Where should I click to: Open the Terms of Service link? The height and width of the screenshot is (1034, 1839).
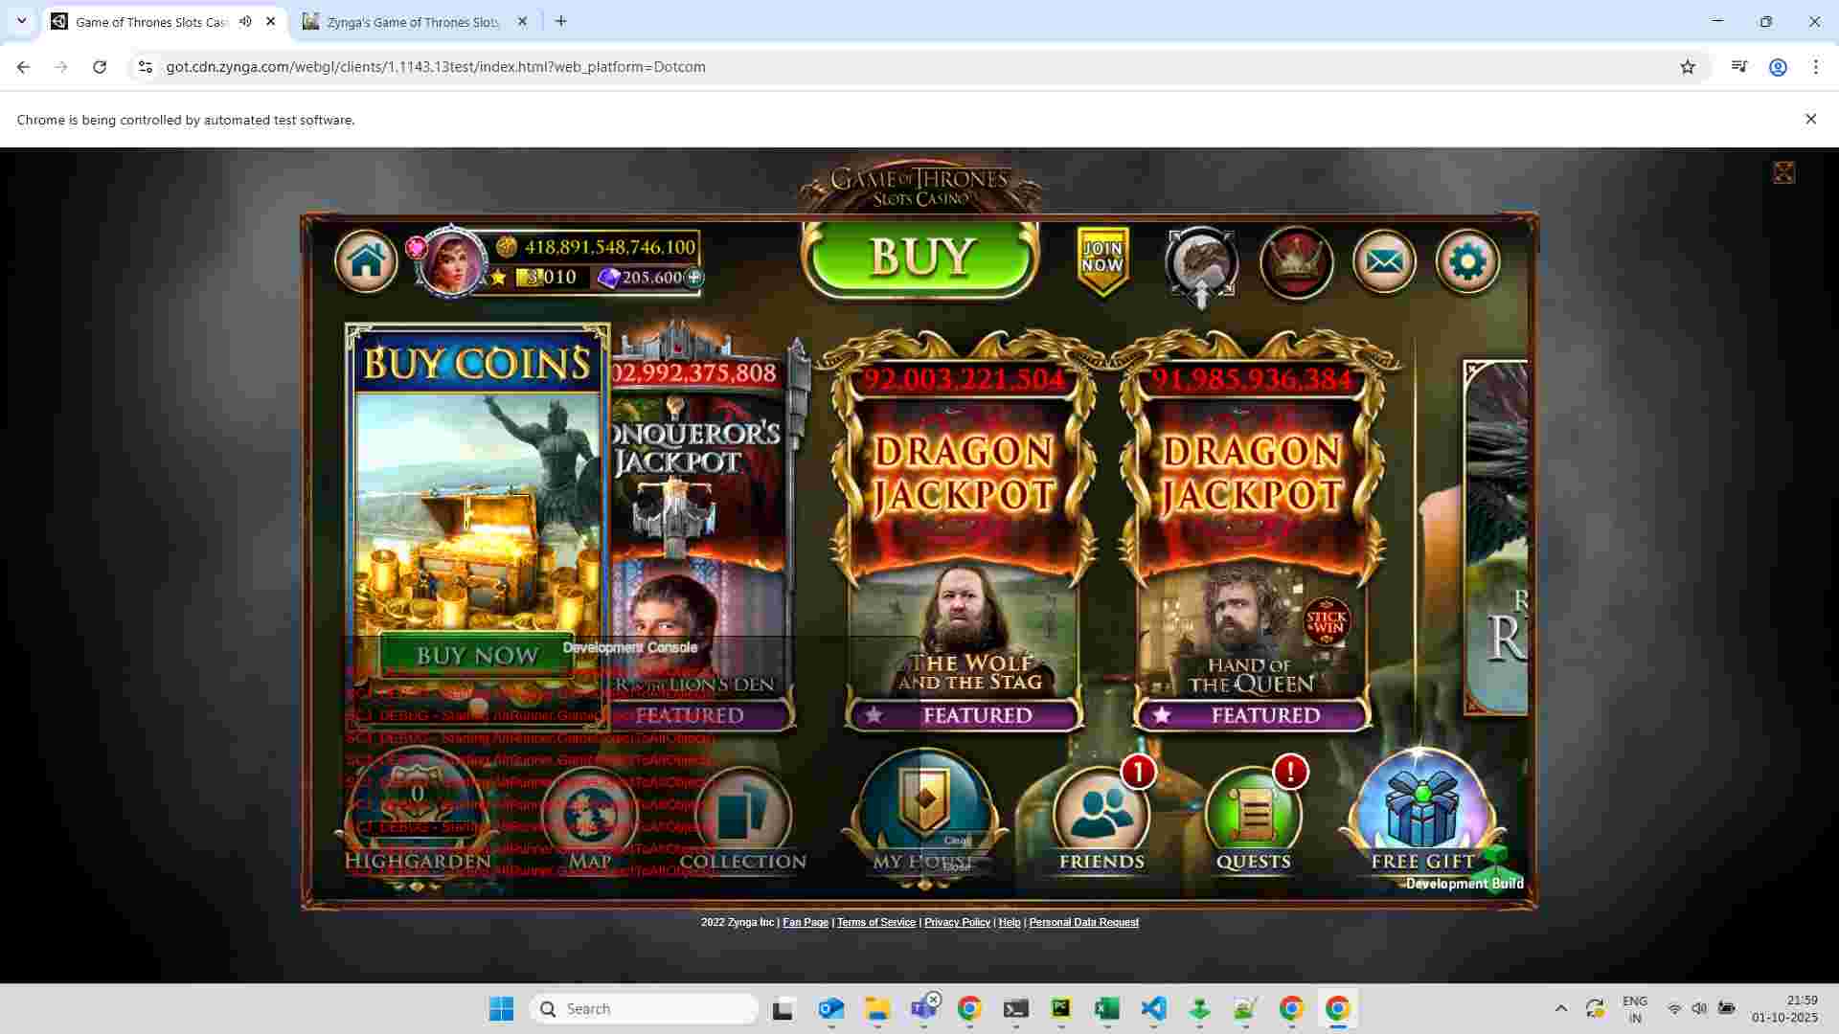(875, 922)
